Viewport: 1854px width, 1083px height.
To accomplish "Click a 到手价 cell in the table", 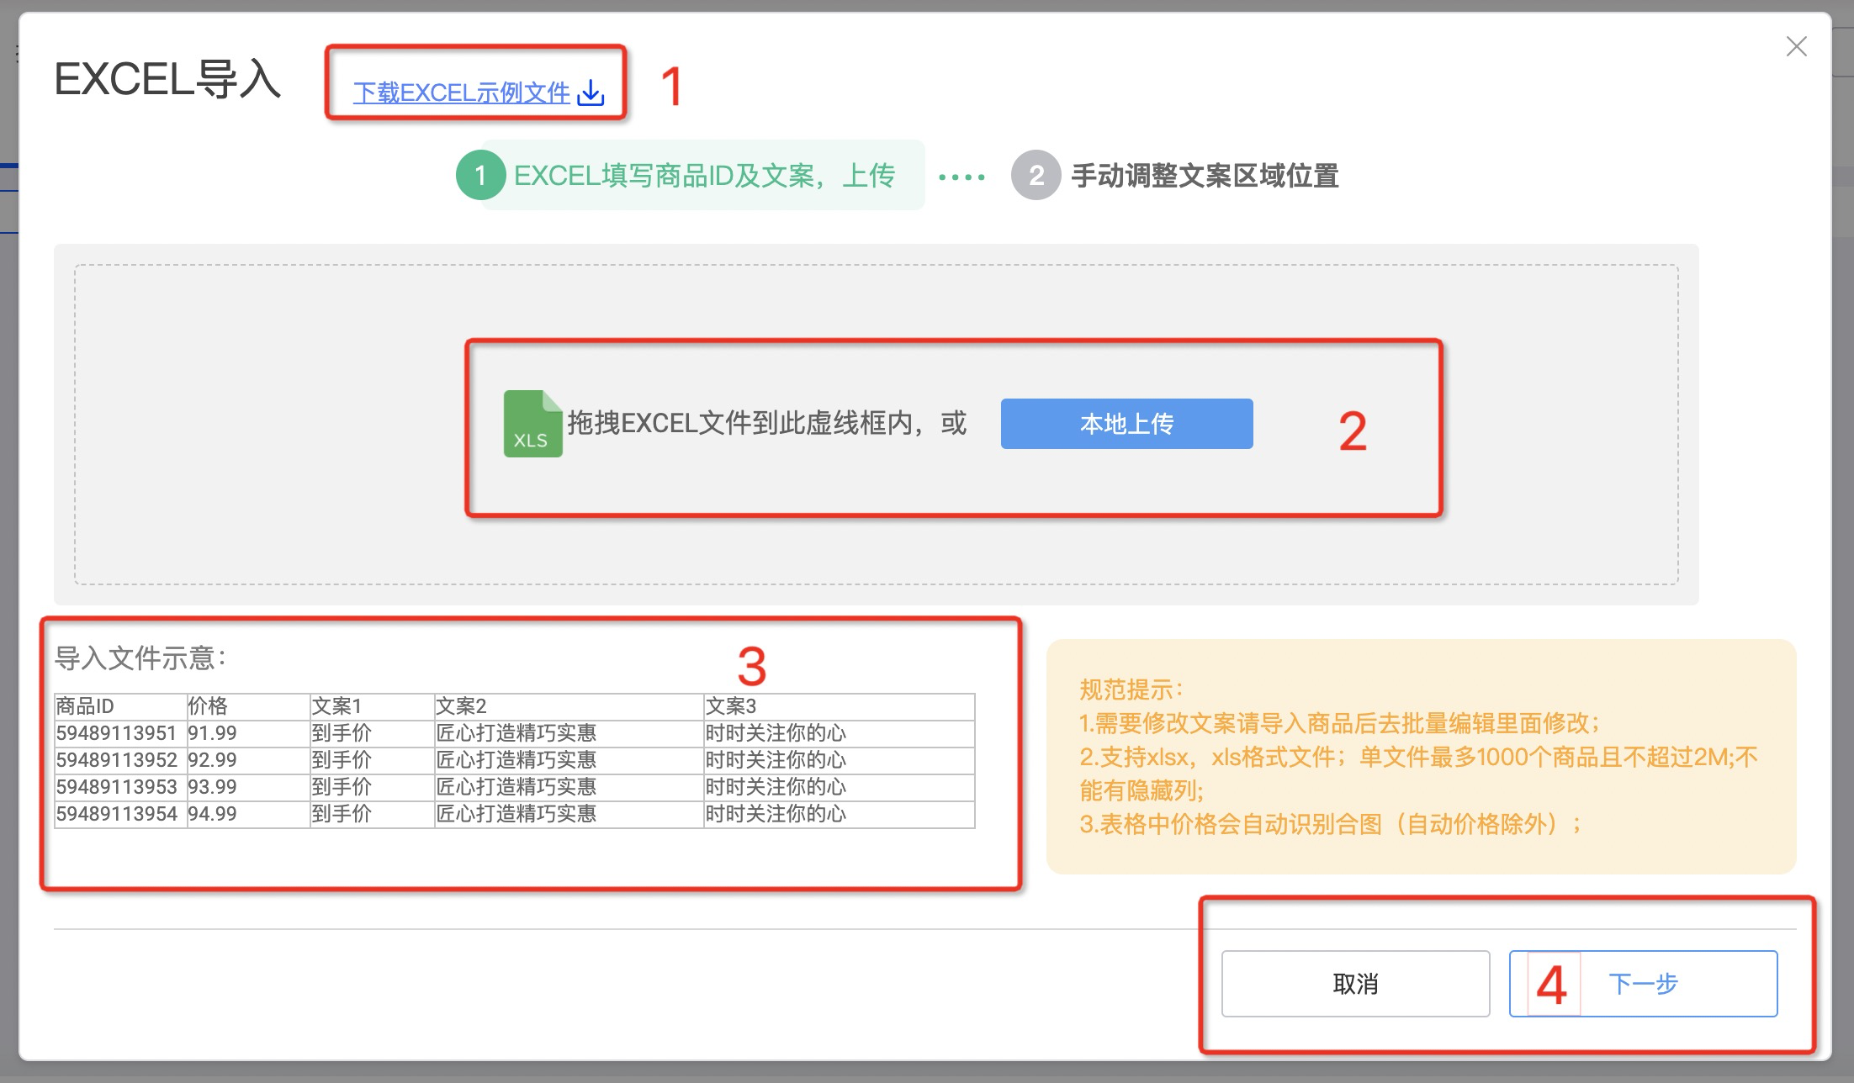I will (x=342, y=732).
